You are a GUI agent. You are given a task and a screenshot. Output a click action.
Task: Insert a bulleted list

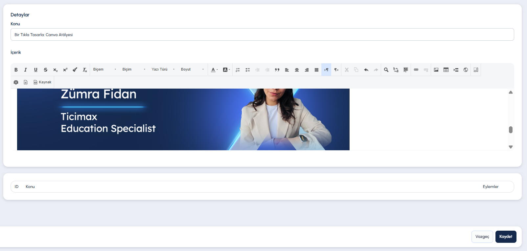point(247,70)
